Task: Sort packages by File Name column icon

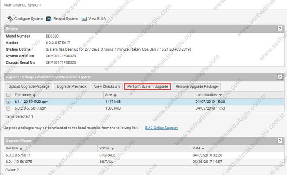Action: coord(34,95)
